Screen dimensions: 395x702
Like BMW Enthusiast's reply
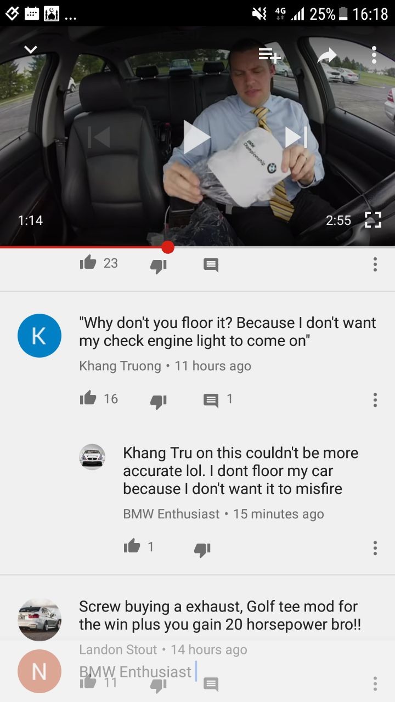[132, 546]
